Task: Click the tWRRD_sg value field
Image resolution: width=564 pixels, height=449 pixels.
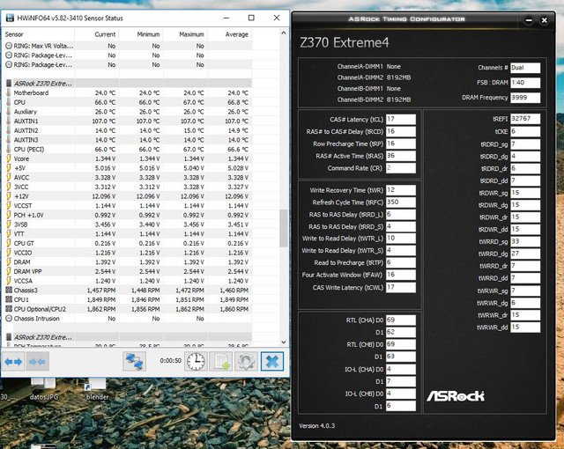Action: [x=525, y=241]
